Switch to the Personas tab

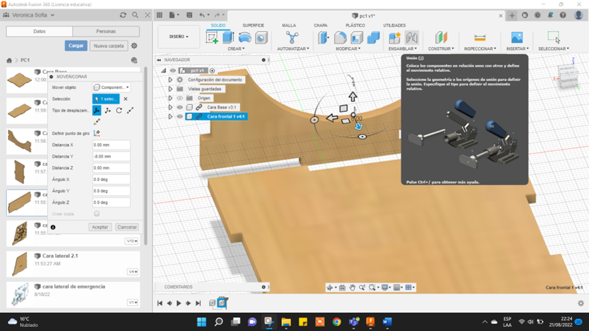click(x=106, y=31)
